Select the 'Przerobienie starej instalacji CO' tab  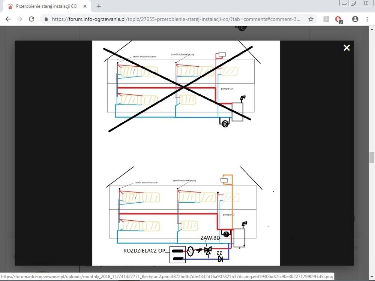coord(45,6)
